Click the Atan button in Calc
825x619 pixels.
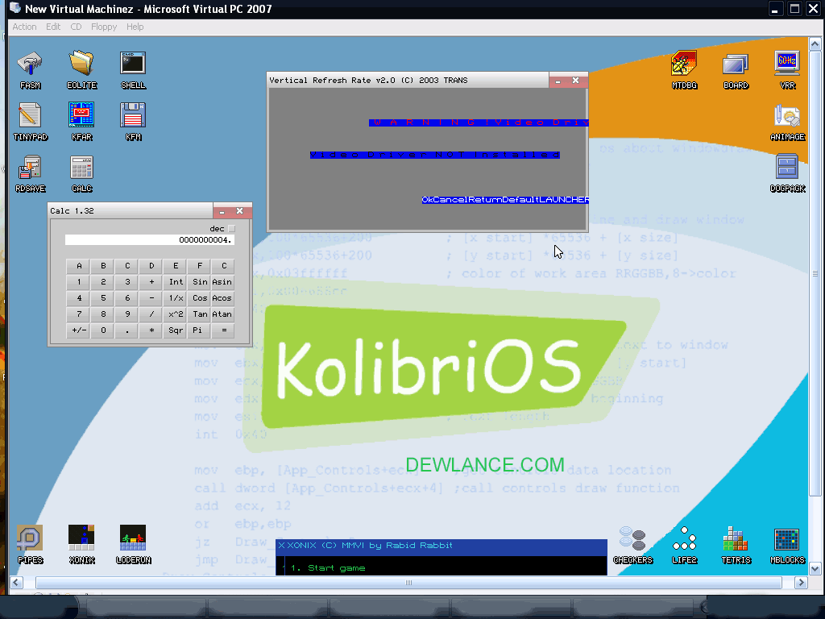[x=224, y=314]
